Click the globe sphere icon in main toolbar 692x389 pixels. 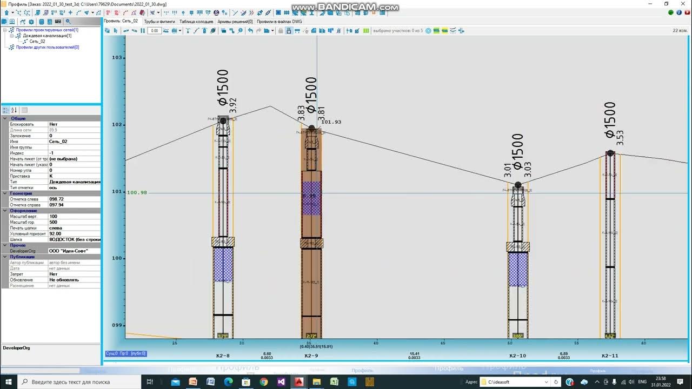(216, 12)
